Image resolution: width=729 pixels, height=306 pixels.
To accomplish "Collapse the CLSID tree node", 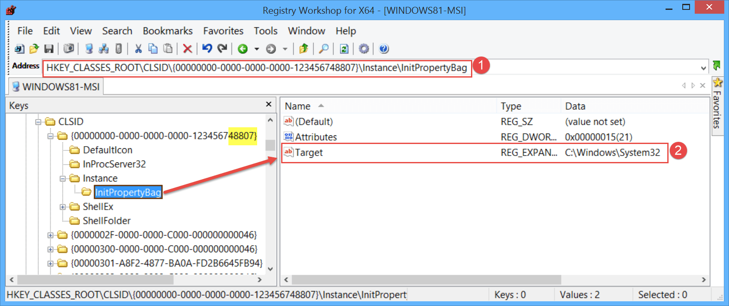I will (39, 122).
